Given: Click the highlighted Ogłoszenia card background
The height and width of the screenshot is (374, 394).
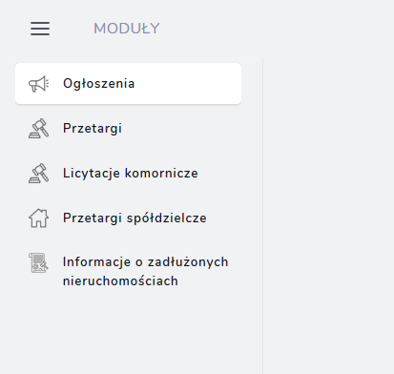Looking at the screenshot, I should tap(188, 84).
